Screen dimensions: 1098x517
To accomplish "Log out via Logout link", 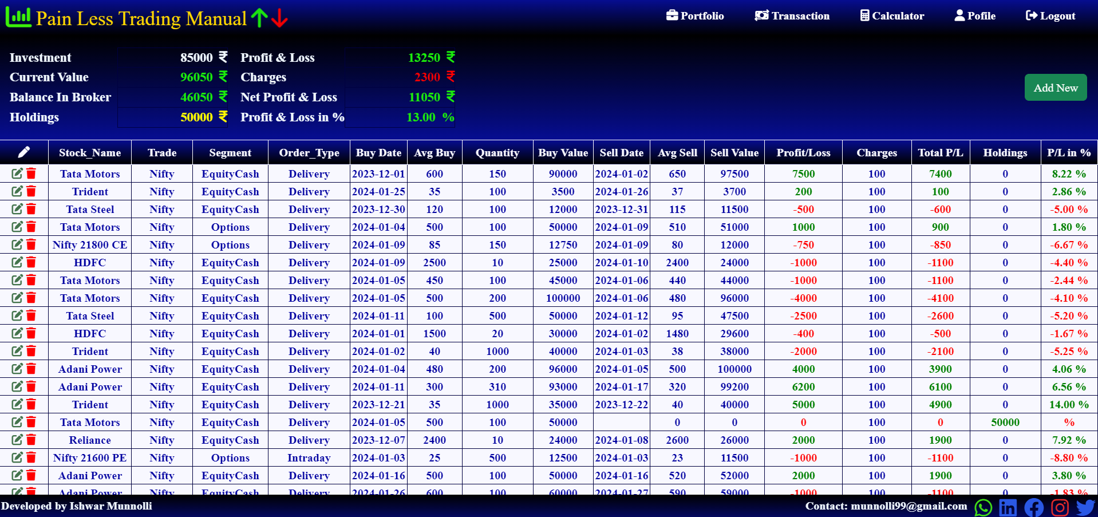I will coord(1050,15).
